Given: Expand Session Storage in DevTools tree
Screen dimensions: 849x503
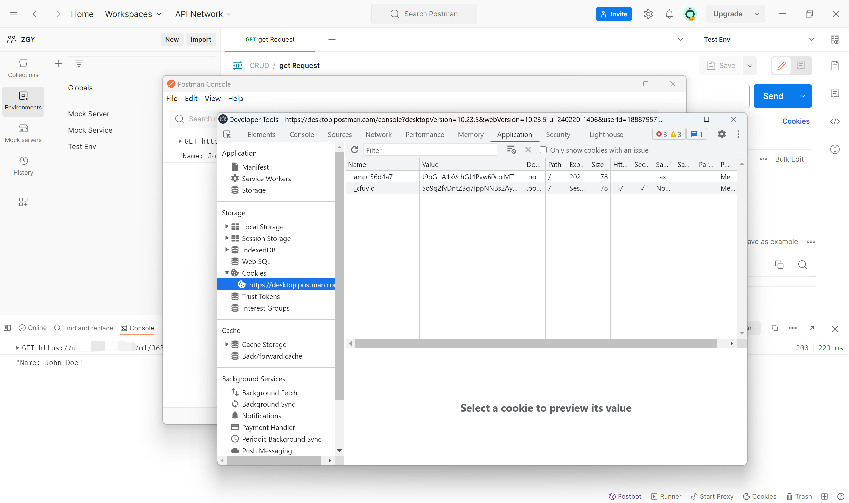Looking at the screenshot, I should pyautogui.click(x=227, y=238).
